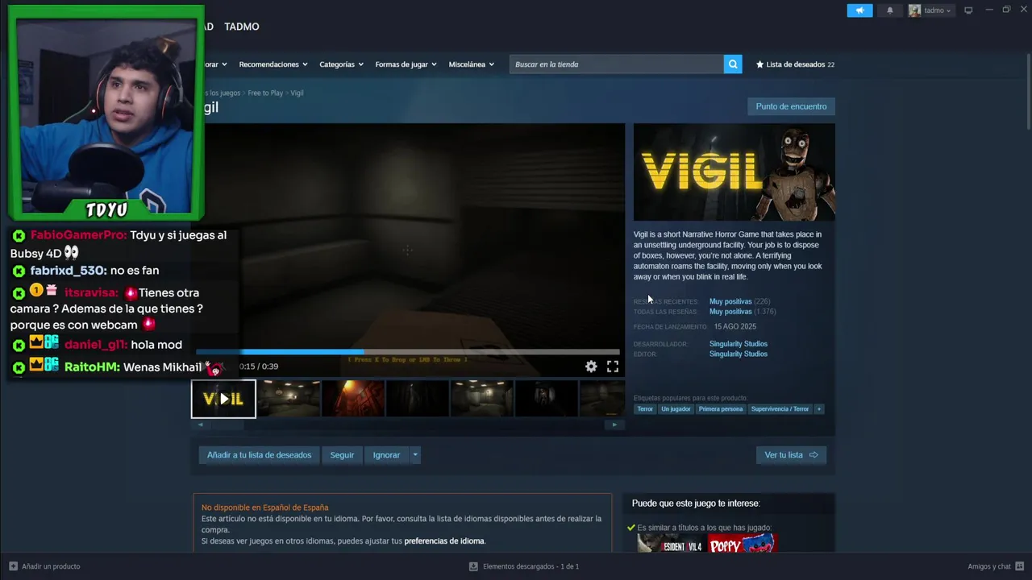1032x580 pixels.
Task: Open 'preferencias de idioma' link
Action: coord(444,541)
